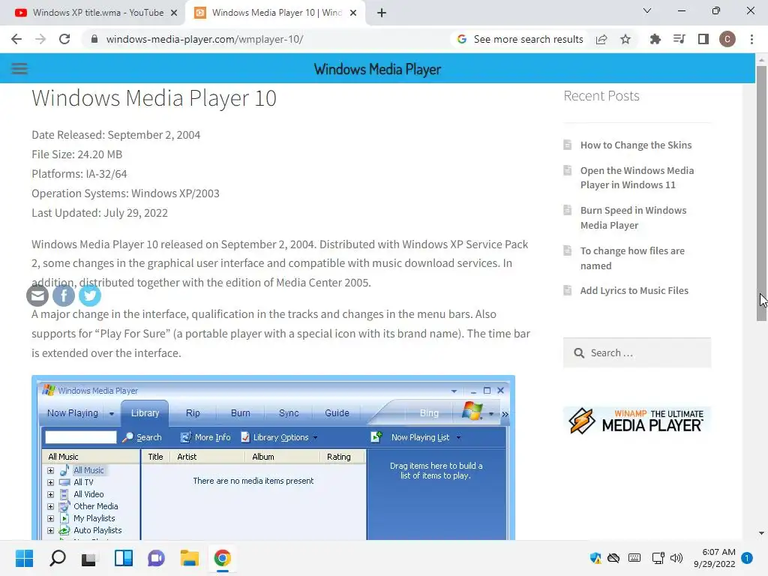The image size is (768, 576).
Task: Close the YouTube tab
Action: point(174,13)
